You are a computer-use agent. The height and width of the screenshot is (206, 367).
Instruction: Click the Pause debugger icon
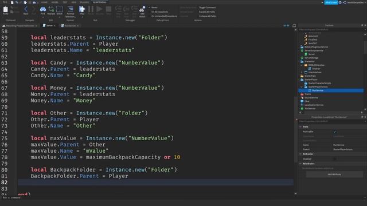(x=91, y=9)
